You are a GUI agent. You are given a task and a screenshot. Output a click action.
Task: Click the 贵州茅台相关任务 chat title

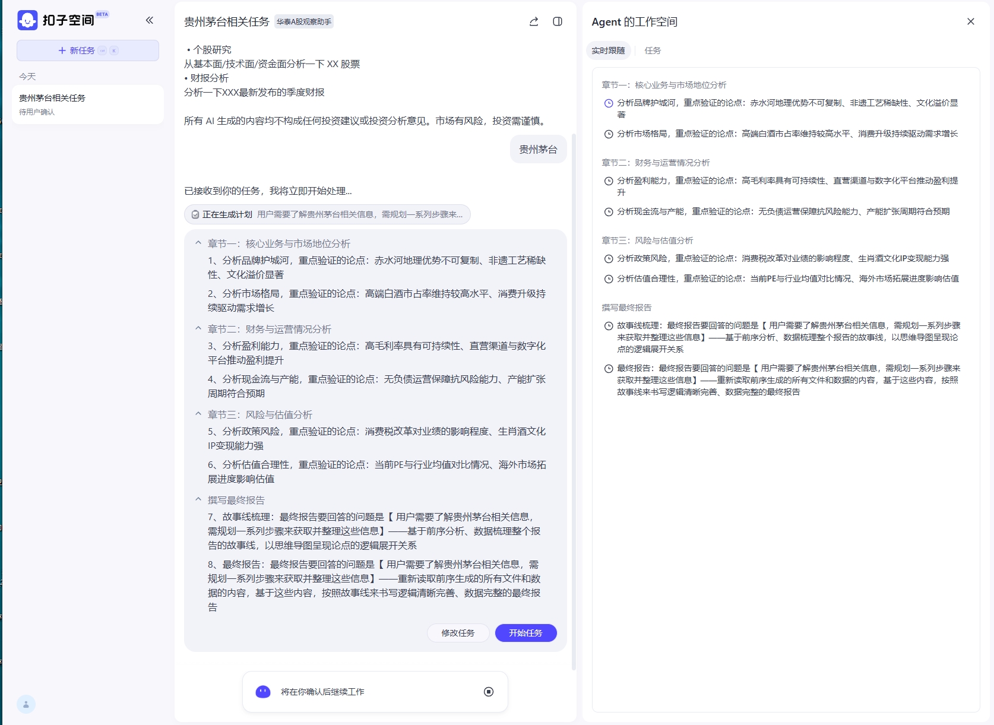(227, 22)
